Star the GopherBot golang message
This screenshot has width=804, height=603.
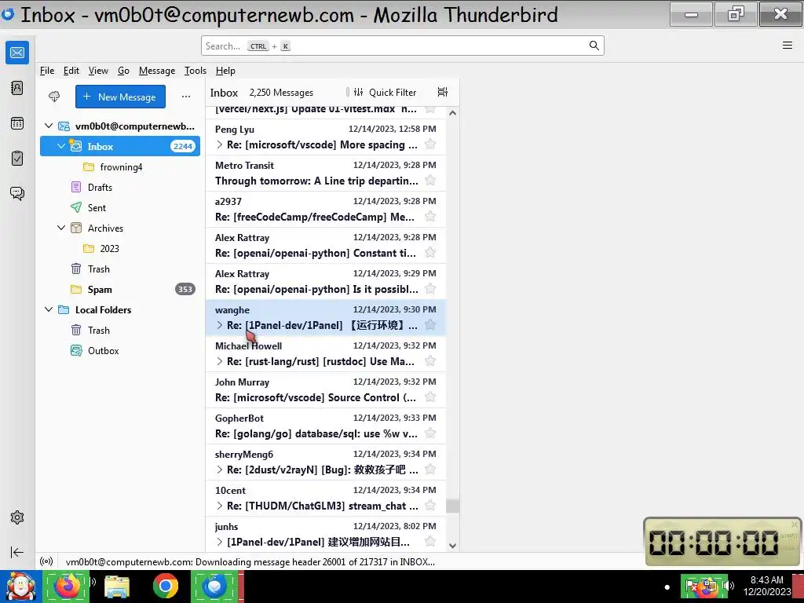tap(430, 433)
